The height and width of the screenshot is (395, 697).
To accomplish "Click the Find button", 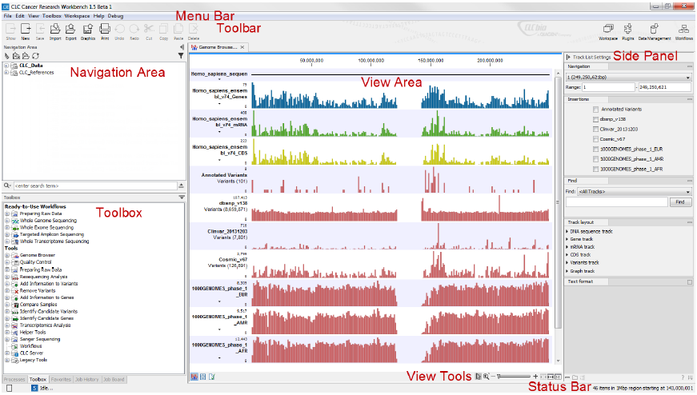I will [x=680, y=202].
